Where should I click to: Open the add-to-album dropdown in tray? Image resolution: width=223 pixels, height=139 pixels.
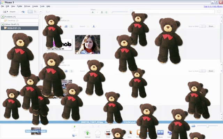pyautogui.click(x=75, y=136)
